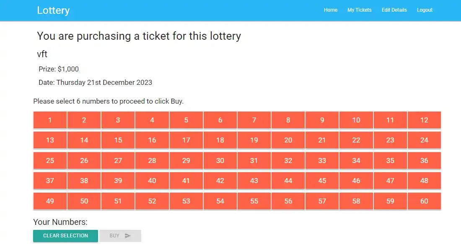
Task: Pick number 56 in the bottom row
Action: pos(288,201)
